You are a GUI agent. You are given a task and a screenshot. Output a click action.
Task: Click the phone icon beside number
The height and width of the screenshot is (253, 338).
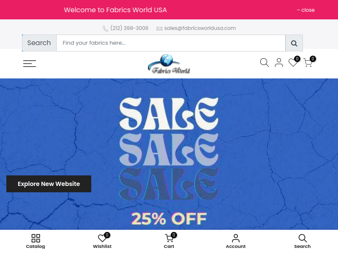coord(105,28)
